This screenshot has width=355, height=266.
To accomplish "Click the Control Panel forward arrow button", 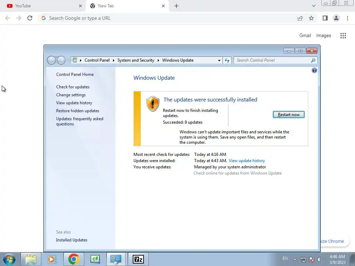I will [x=61, y=60].
